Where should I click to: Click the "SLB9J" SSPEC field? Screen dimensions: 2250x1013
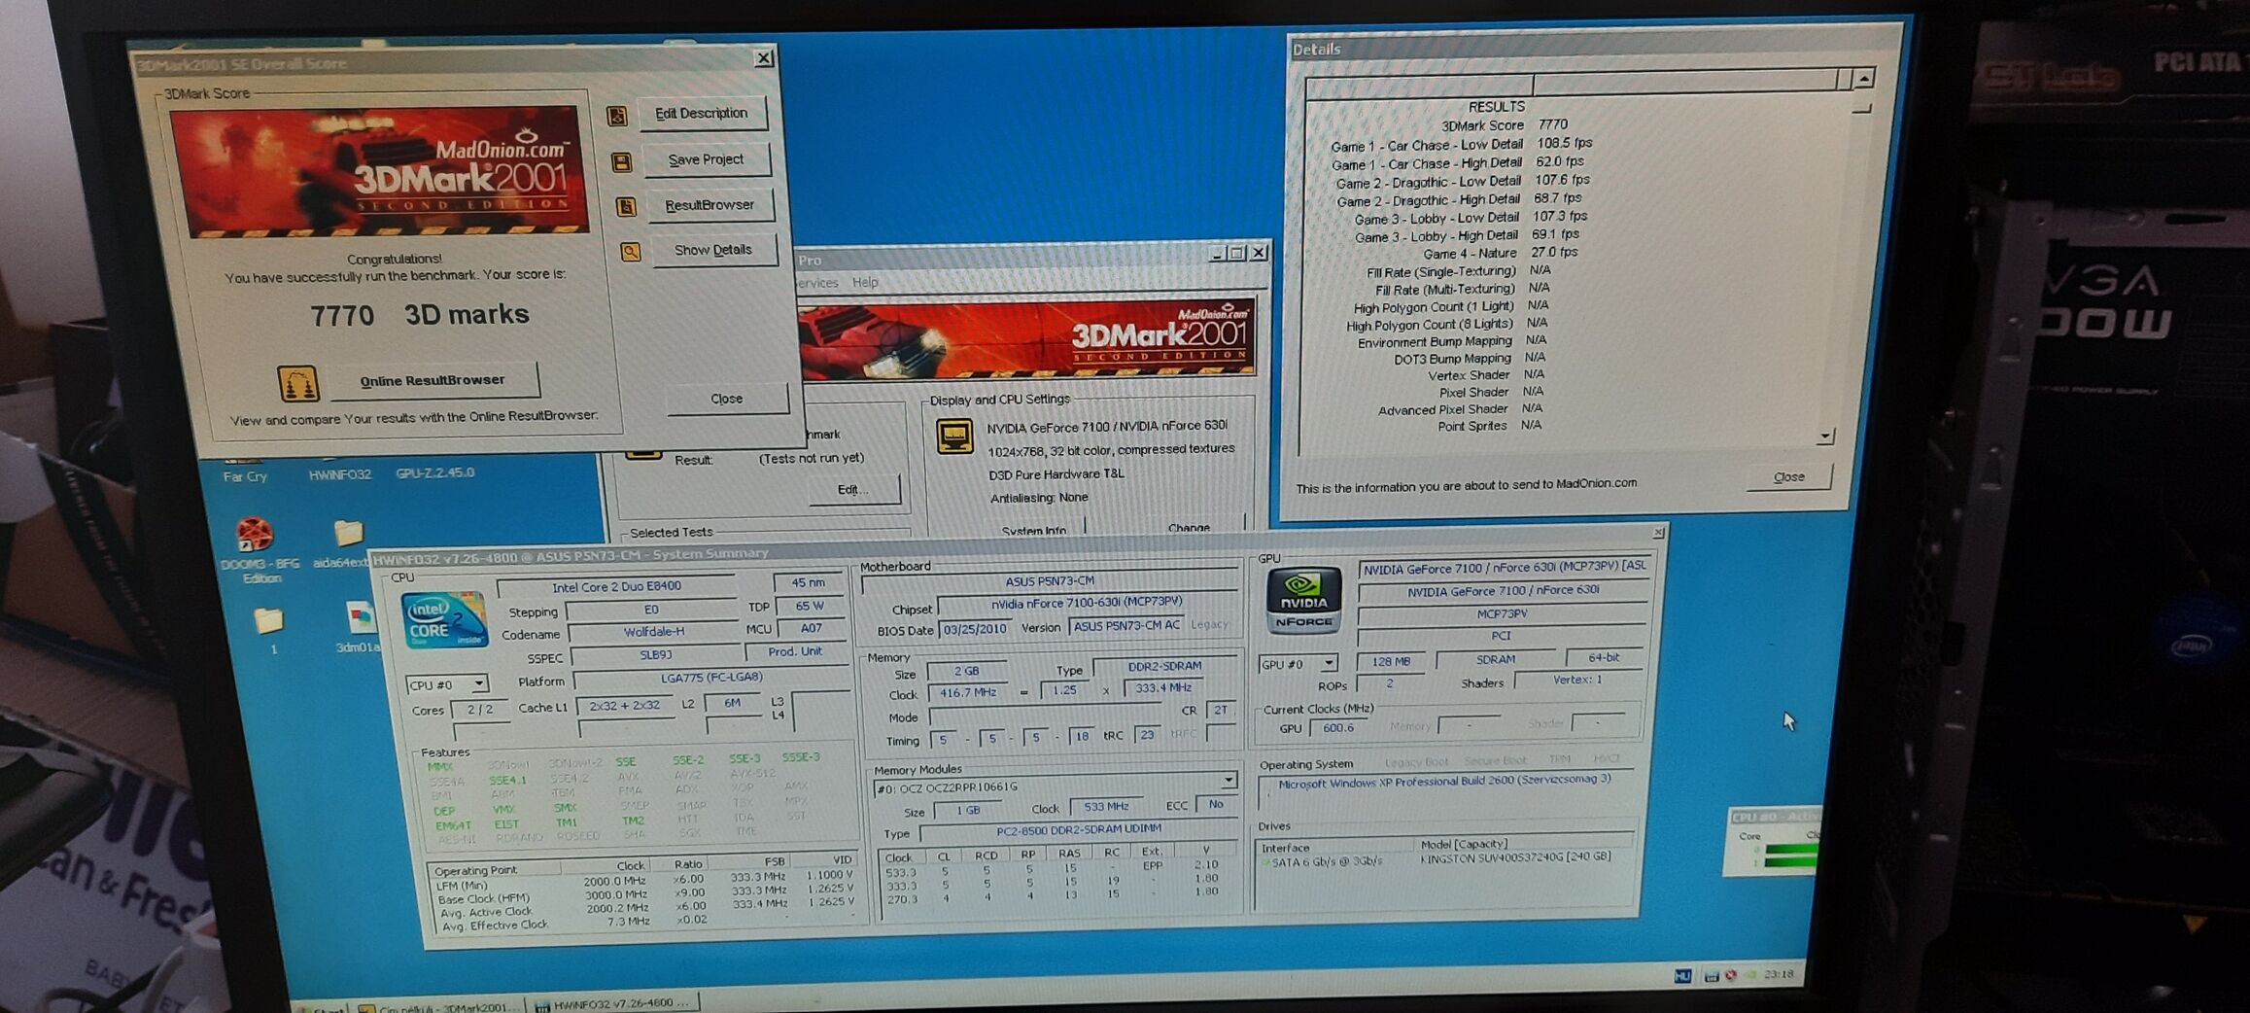[656, 655]
